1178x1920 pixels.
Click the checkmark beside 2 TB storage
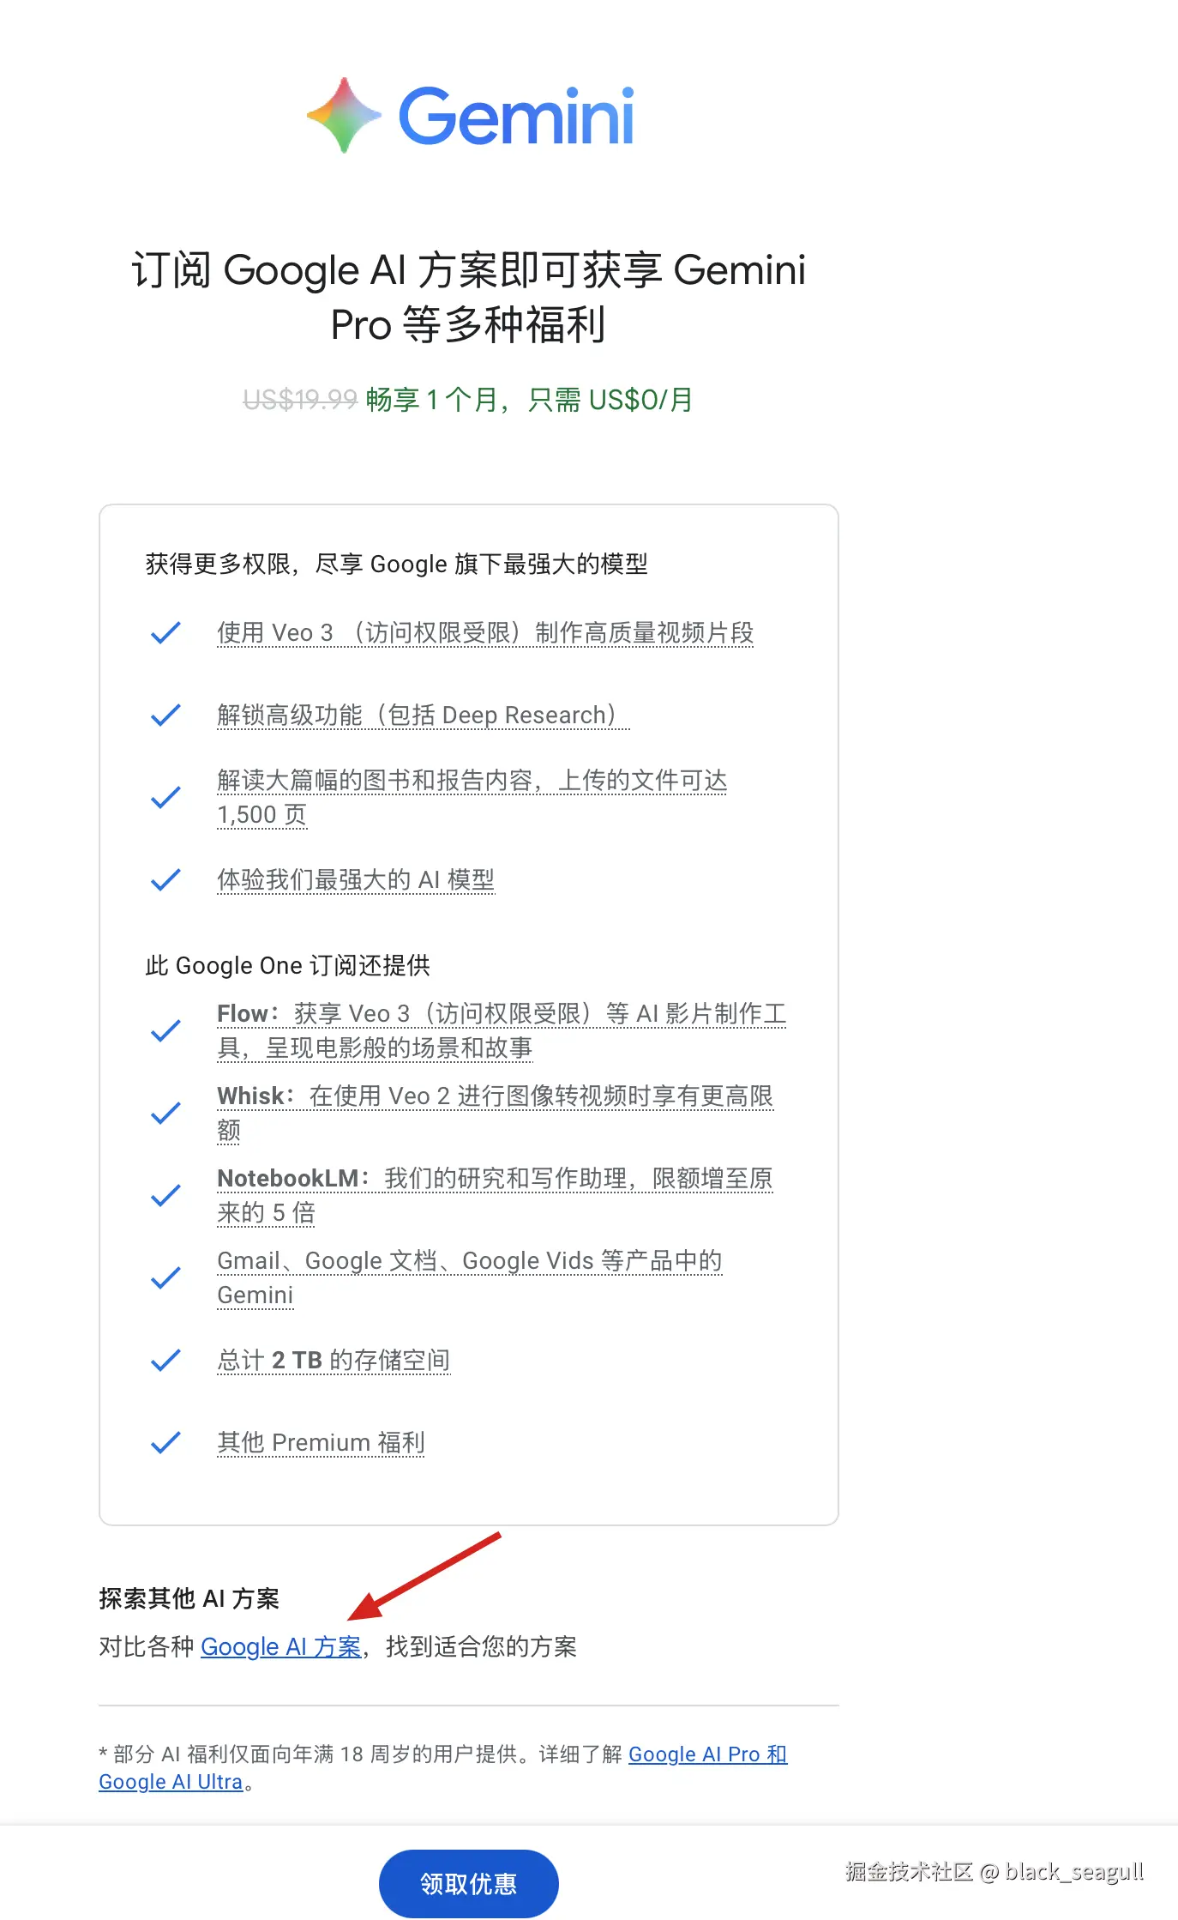click(x=165, y=1360)
